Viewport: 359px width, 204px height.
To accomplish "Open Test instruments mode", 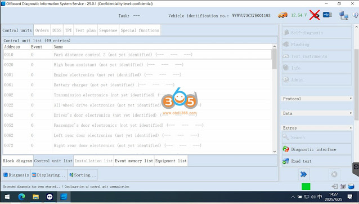I will click(317, 56).
